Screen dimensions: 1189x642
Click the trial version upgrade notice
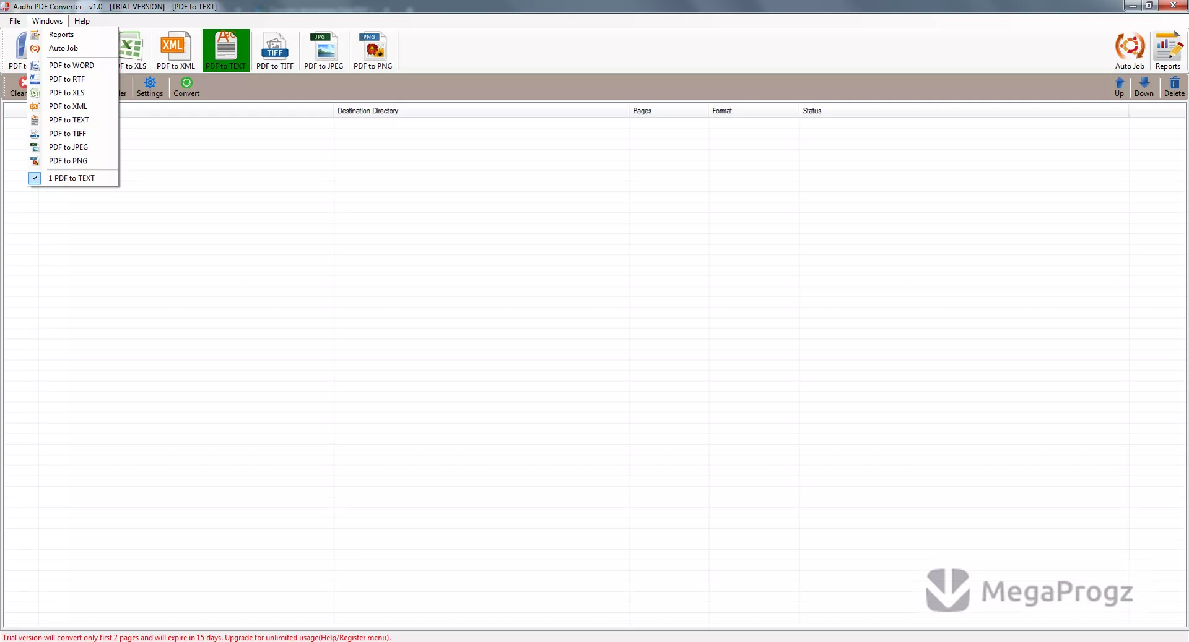coord(196,637)
